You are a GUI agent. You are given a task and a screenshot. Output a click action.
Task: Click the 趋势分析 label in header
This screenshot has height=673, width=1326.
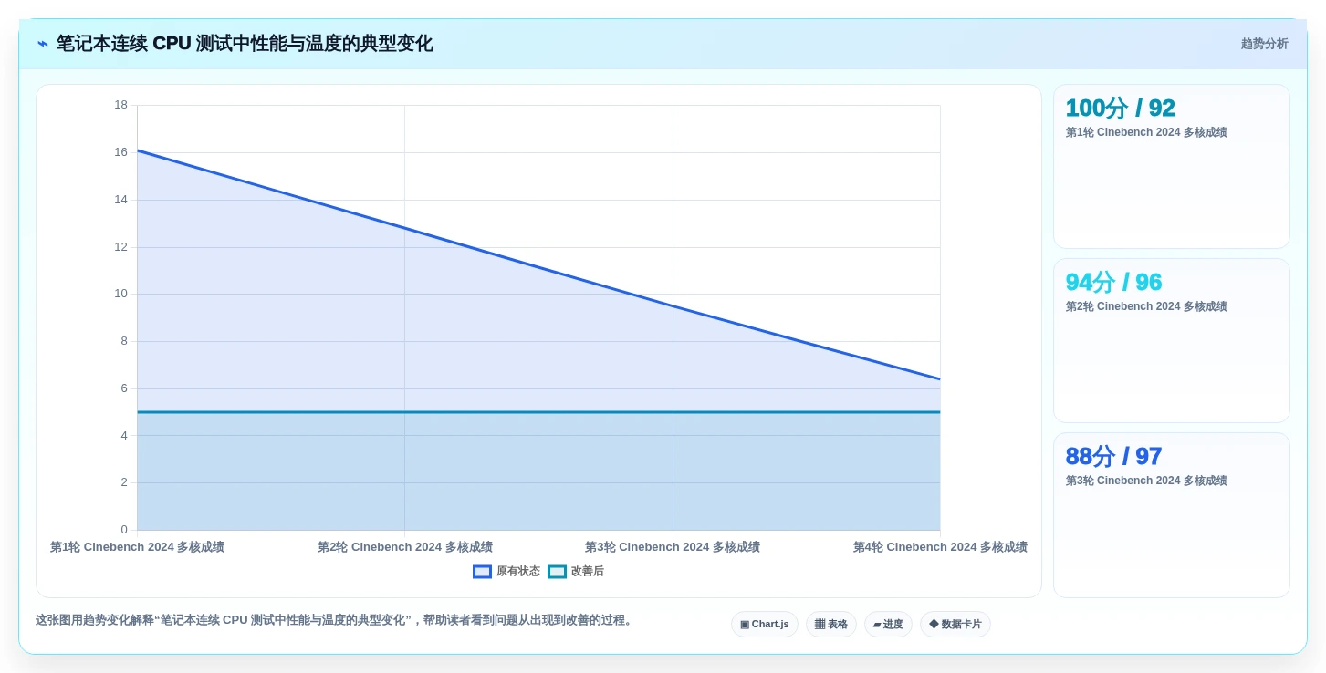coord(1264,44)
